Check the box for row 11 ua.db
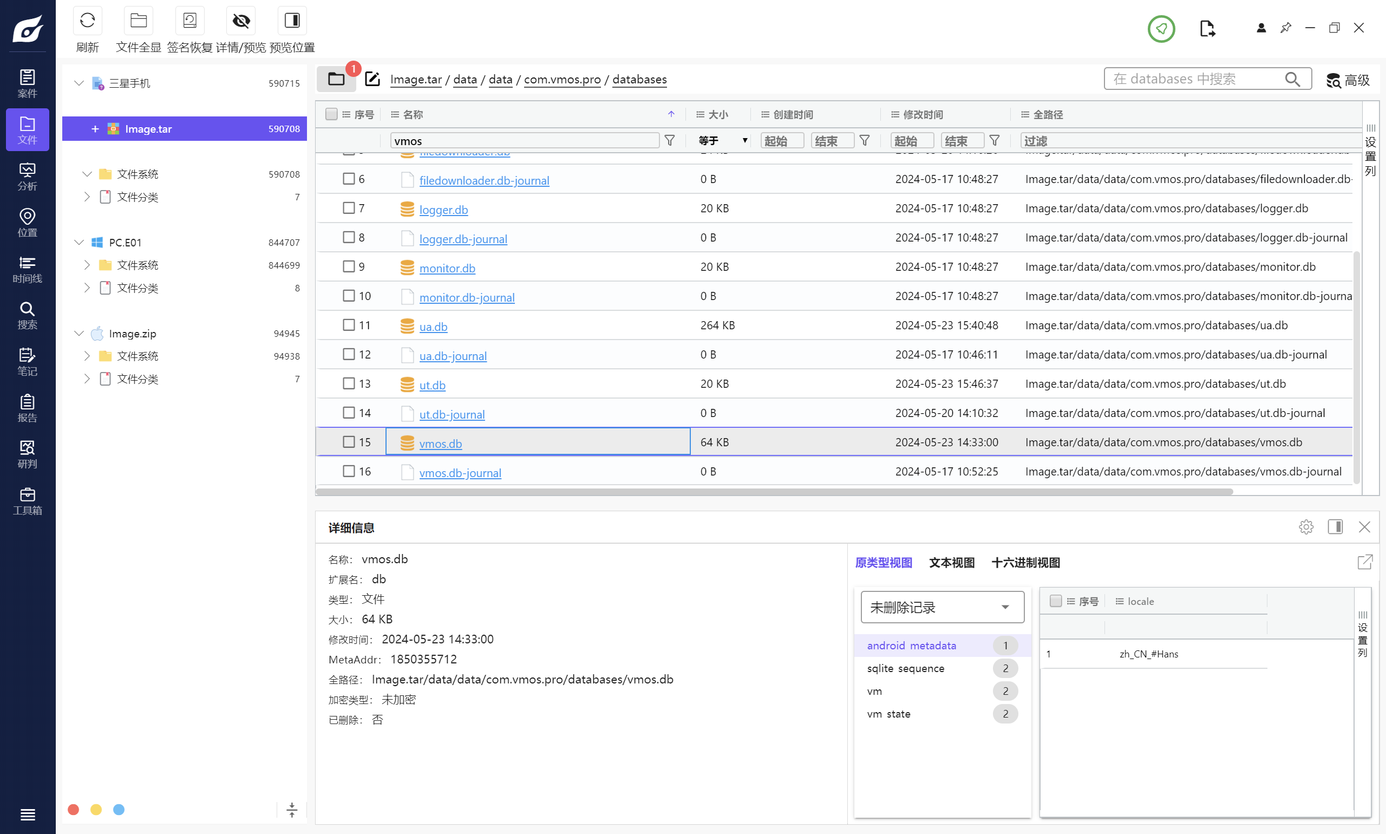1386x834 pixels. tap(349, 325)
